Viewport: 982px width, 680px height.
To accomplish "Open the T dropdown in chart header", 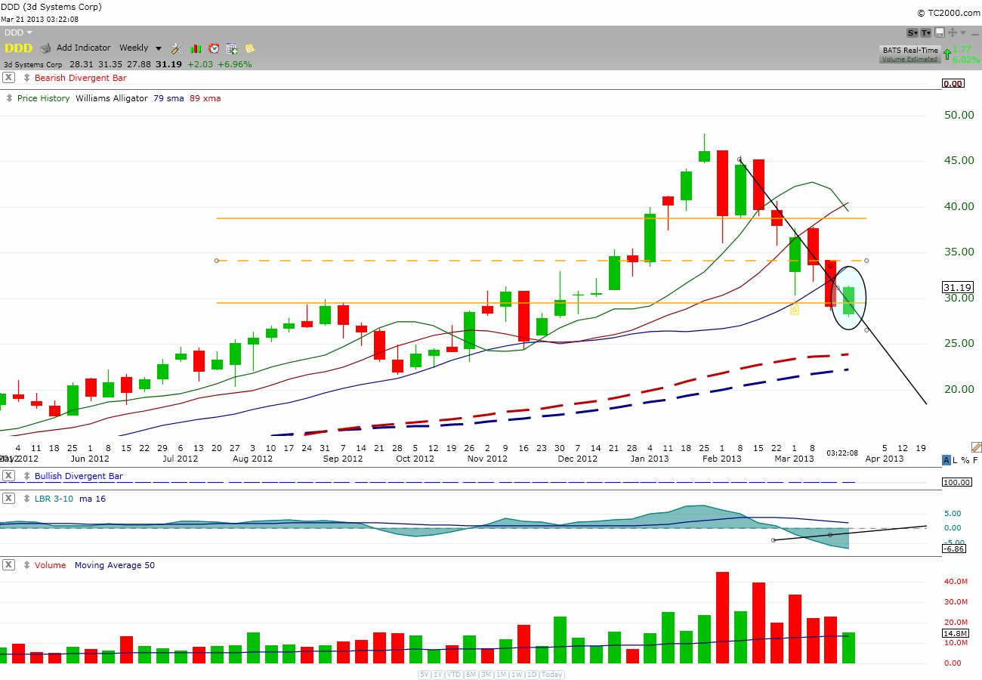I will (x=925, y=32).
